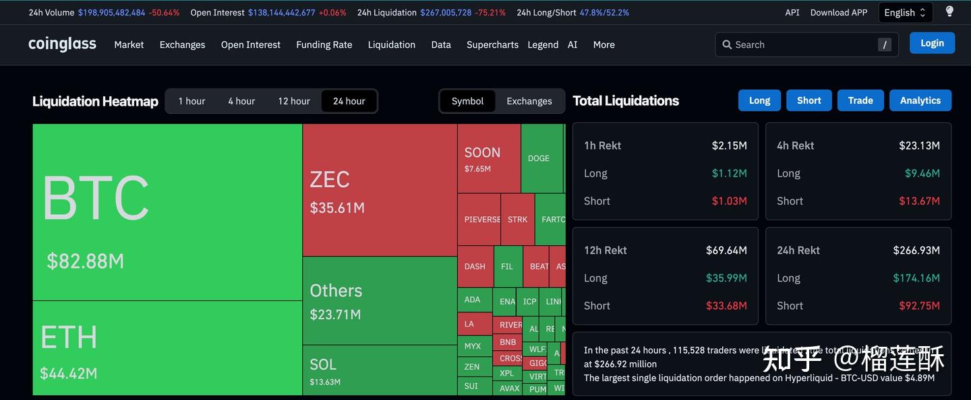Focus the Search input field

pyautogui.click(x=796, y=44)
